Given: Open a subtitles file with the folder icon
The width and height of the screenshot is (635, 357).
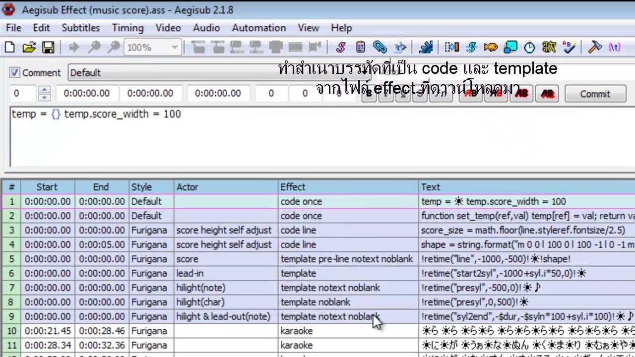Looking at the screenshot, I should (29, 47).
